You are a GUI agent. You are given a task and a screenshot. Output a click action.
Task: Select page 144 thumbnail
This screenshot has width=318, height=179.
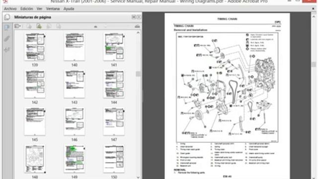pyautogui.click(x=114, y=84)
